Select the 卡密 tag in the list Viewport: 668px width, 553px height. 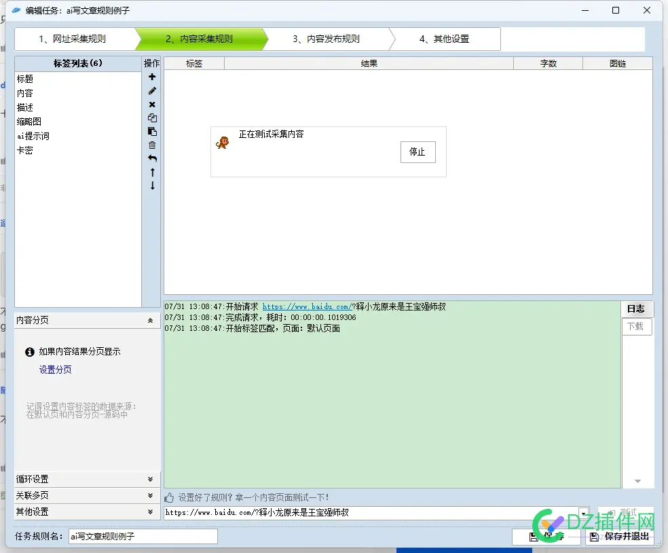pos(78,150)
